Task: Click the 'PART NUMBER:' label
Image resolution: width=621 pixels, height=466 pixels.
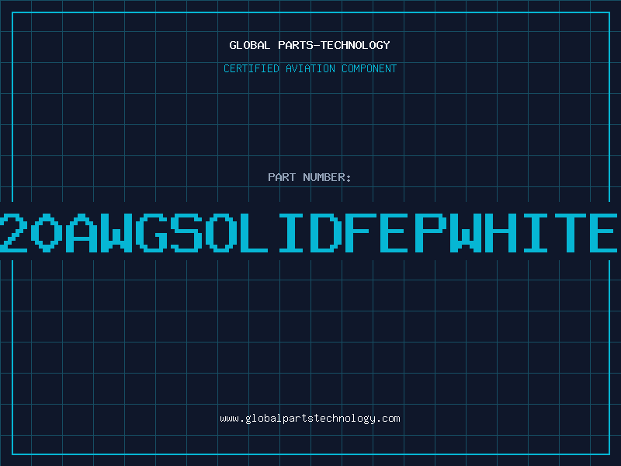Action: pyautogui.click(x=310, y=177)
